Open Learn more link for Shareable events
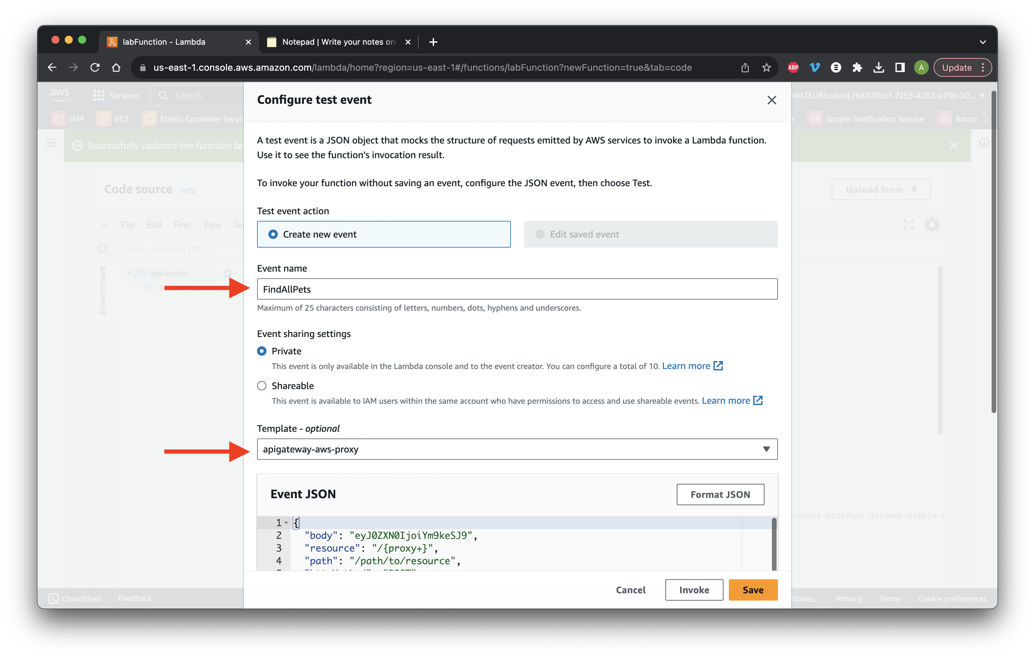This screenshot has height=658, width=1035. point(732,400)
